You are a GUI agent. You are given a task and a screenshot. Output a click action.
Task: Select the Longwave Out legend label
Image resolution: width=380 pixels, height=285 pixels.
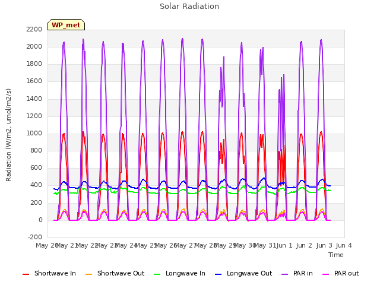click(x=249, y=273)
